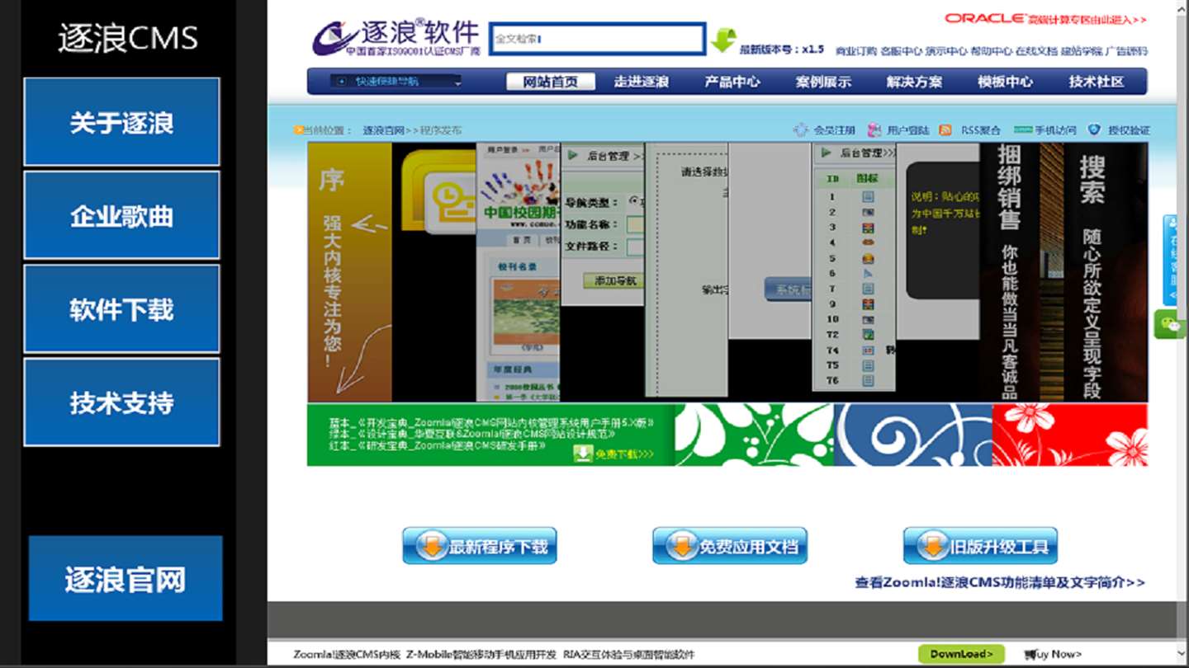Select the 解决方案 nav tab
This screenshot has width=1189, height=668.
914,82
